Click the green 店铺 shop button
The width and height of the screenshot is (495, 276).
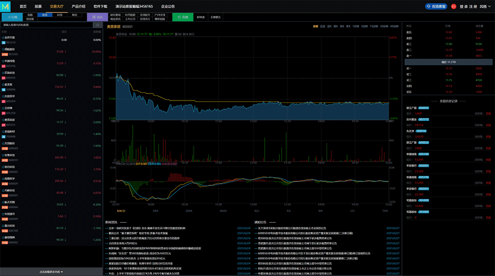point(183,17)
